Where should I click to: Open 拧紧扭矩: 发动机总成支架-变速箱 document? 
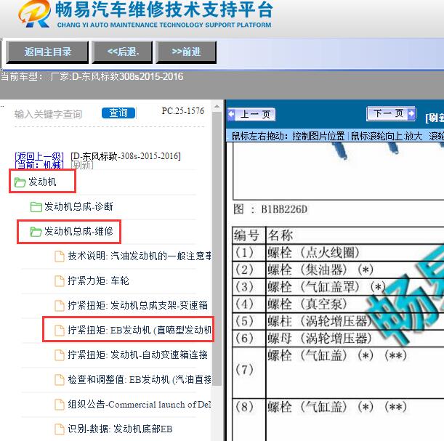(137, 305)
